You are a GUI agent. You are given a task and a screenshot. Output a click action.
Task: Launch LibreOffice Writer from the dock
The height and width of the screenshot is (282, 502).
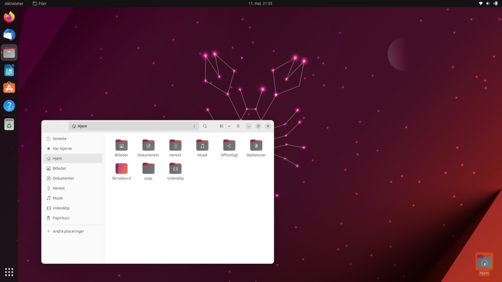click(9, 70)
